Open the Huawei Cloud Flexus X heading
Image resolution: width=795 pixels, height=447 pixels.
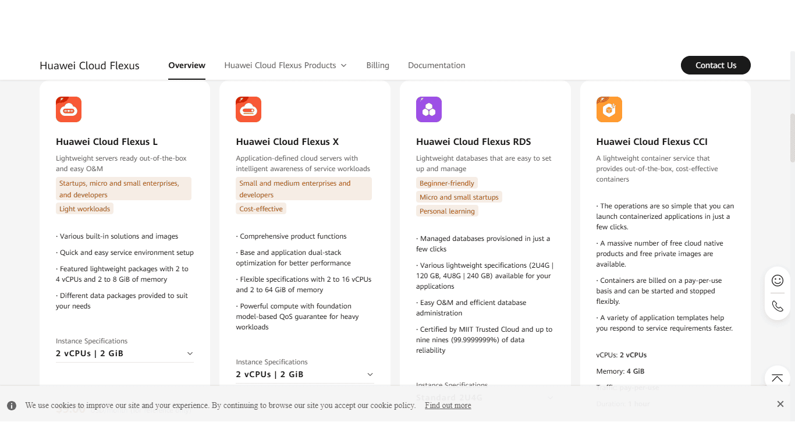tap(288, 141)
